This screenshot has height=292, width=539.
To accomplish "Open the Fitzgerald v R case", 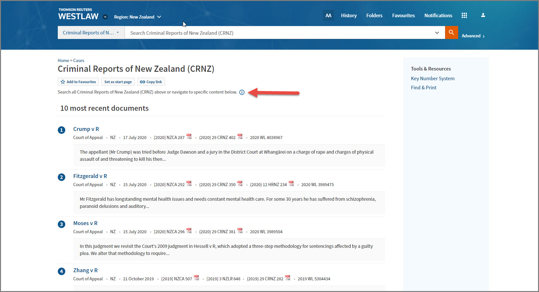I will (90, 176).
